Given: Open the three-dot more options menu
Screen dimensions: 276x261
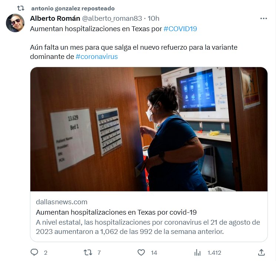Looking at the screenshot, I should 263,18.
